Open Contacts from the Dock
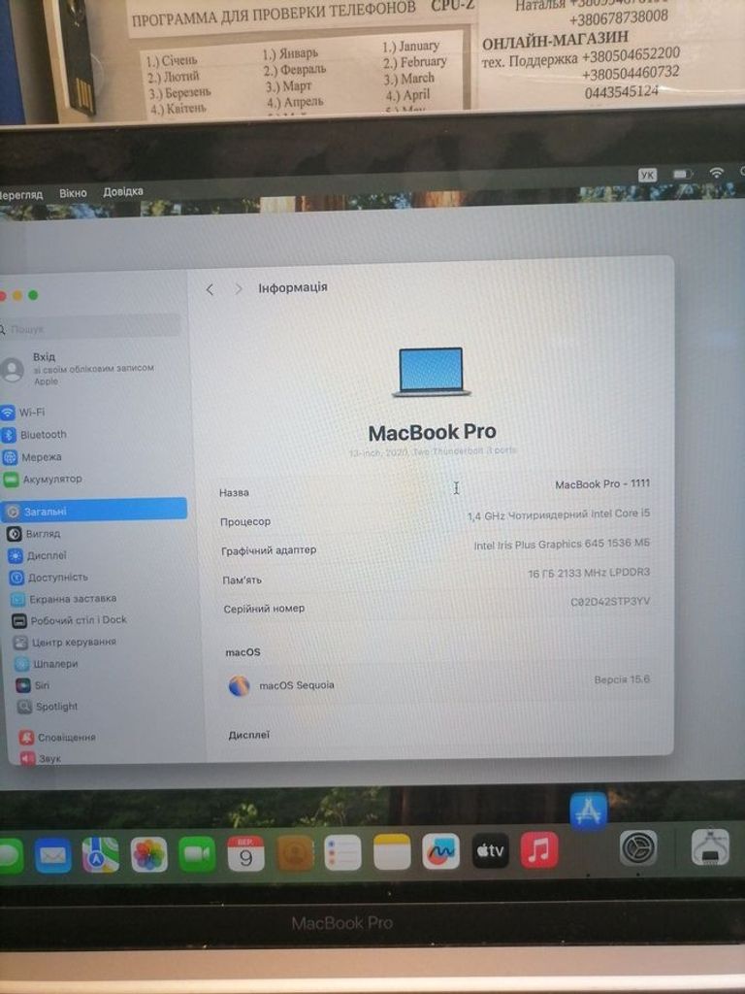 pyautogui.click(x=295, y=853)
